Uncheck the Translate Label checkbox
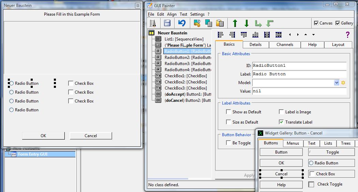The image size is (358, 192). (x=281, y=122)
